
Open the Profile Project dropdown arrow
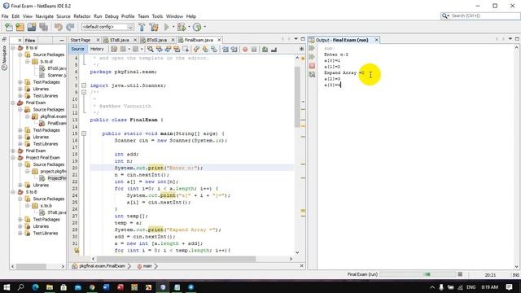(x=204, y=27)
